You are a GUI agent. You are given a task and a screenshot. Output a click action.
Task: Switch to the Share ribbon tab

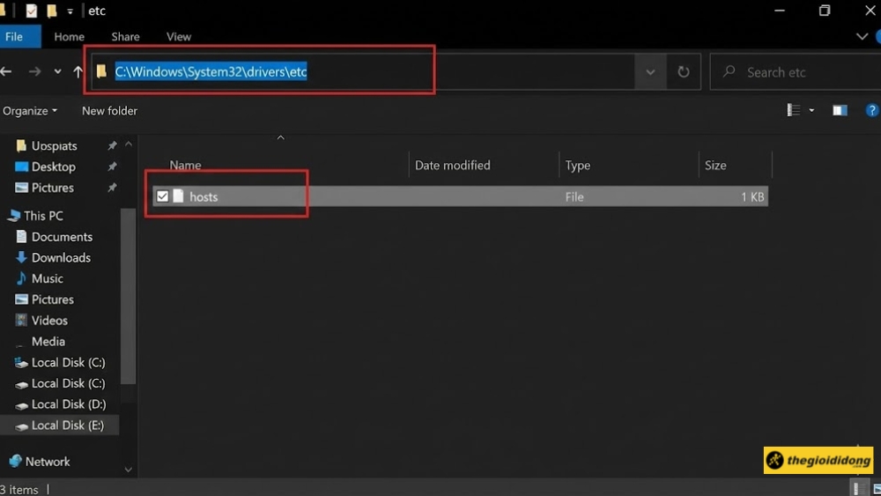(125, 36)
